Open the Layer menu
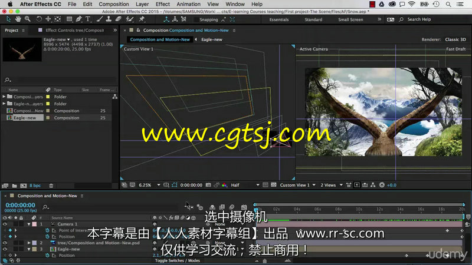The width and height of the screenshot is (472, 265). (x=142, y=4)
